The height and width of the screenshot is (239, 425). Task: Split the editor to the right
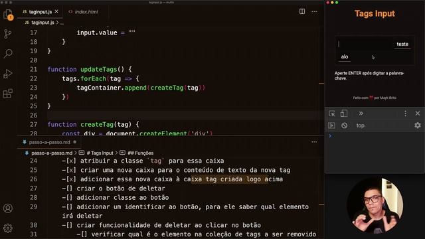point(302,11)
